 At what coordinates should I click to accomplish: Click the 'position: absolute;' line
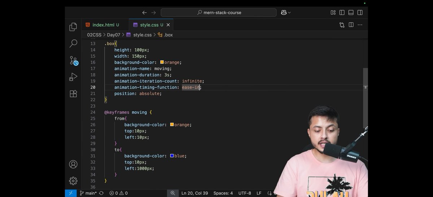point(138,93)
